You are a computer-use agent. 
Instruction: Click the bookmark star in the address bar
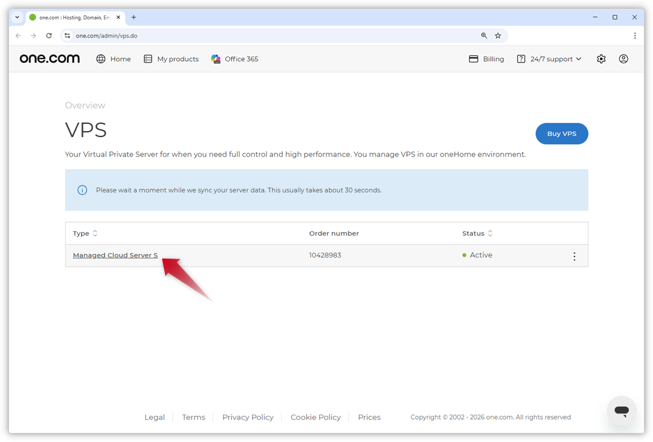pyautogui.click(x=498, y=35)
